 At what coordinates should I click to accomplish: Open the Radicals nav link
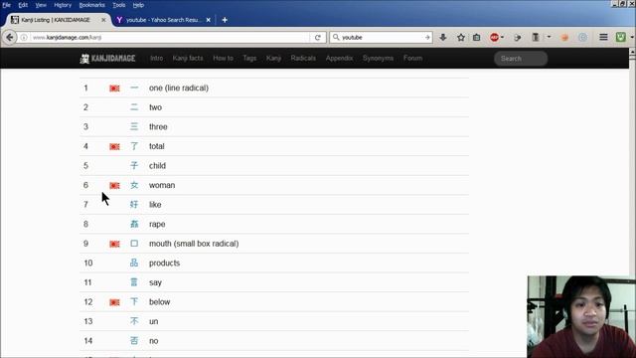[x=303, y=59]
